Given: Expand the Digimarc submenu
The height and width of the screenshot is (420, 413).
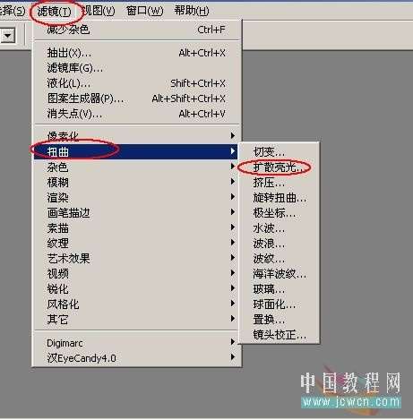Looking at the screenshot, I should point(136,343).
